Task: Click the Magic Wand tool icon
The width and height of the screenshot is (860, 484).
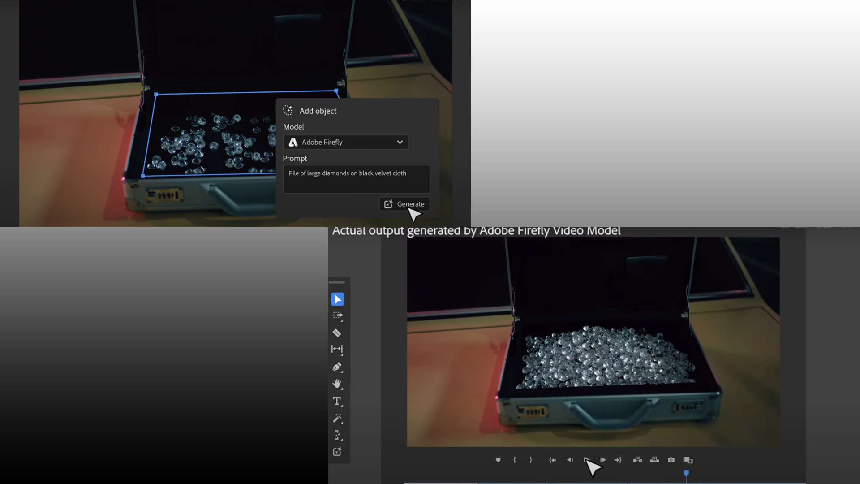Action: [337, 419]
